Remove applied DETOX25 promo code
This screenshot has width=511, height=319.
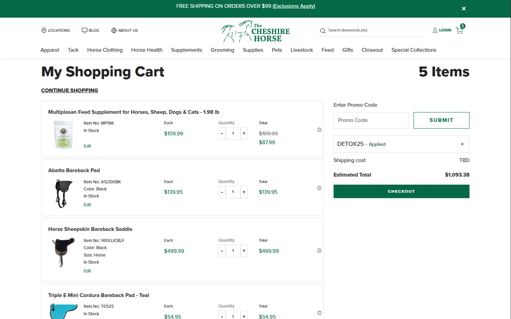tap(462, 144)
